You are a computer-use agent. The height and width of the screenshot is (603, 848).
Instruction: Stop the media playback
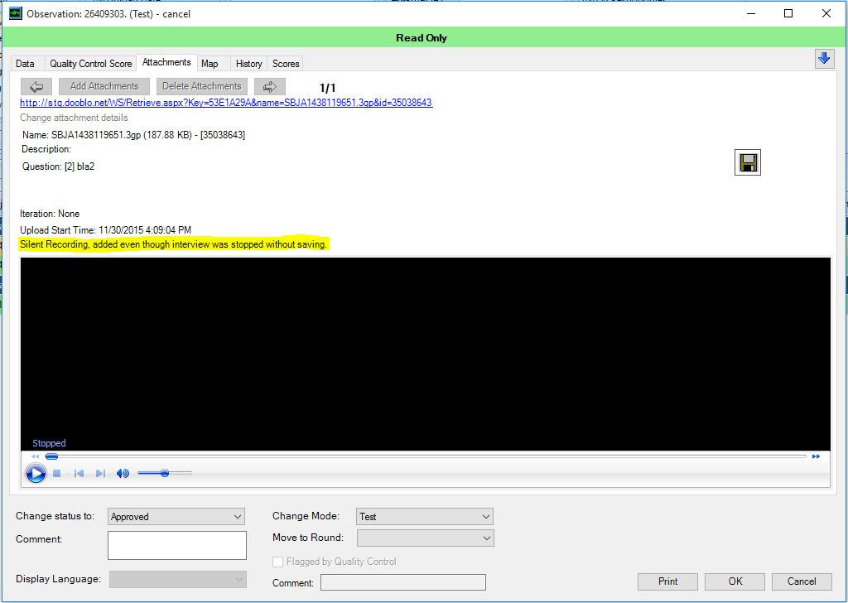click(57, 474)
